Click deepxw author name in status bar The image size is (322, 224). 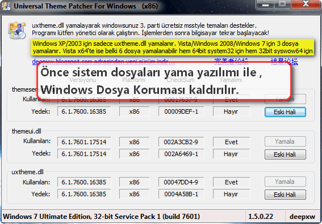(x=302, y=217)
